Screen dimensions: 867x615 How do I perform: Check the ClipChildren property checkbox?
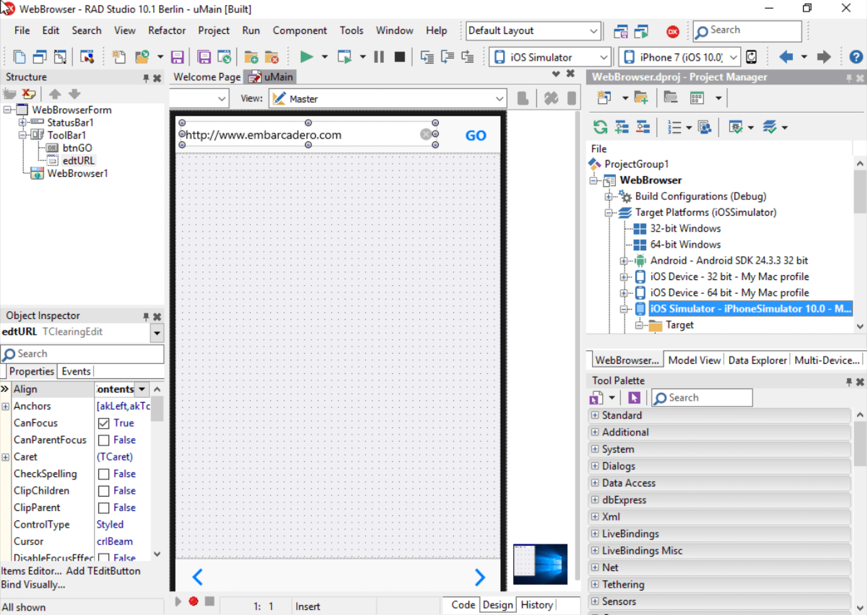[x=104, y=491]
